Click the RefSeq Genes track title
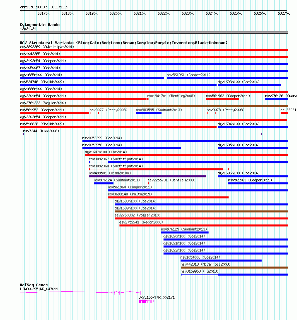Viewport: 297px width, 320px height. (34, 285)
